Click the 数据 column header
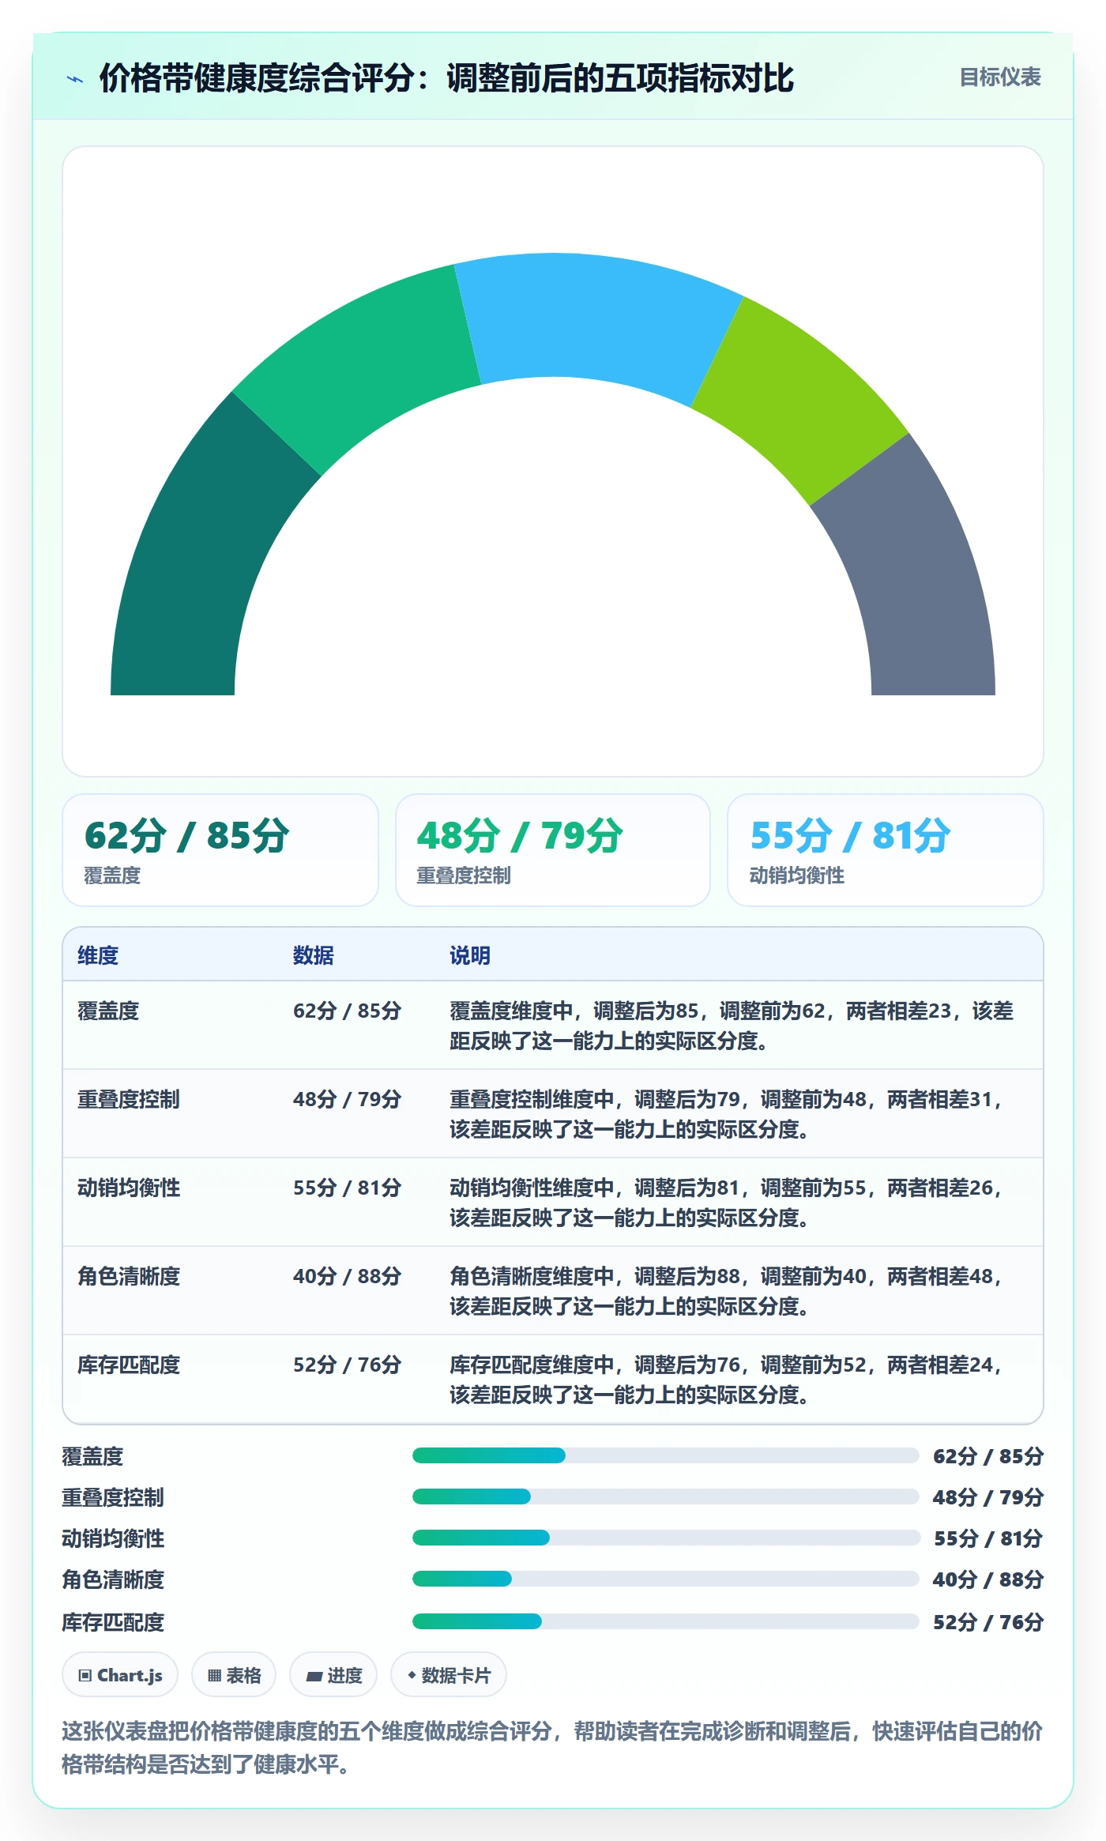1106x1841 pixels. pos(314,955)
